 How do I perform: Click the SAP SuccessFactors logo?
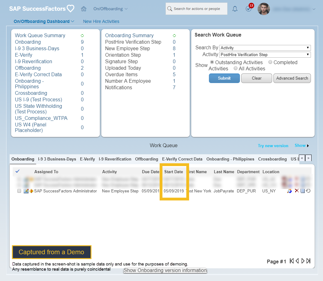coord(42,9)
